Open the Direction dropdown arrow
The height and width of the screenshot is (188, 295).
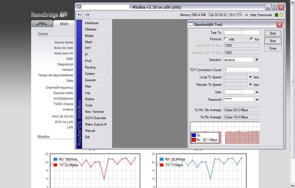click(257, 60)
